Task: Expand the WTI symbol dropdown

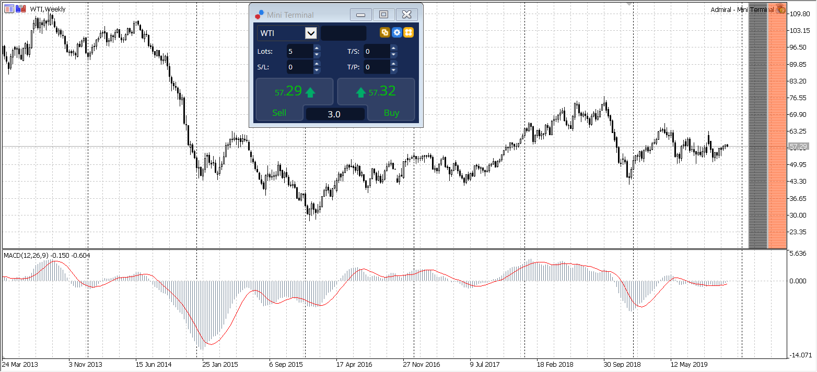Action: (x=311, y=33)
